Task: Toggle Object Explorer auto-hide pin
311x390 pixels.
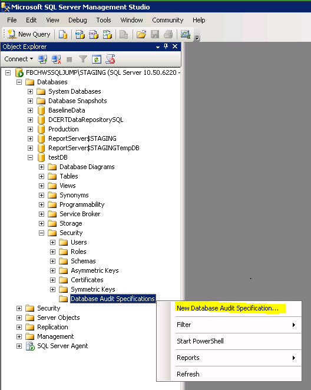Action: pos(166,47)
